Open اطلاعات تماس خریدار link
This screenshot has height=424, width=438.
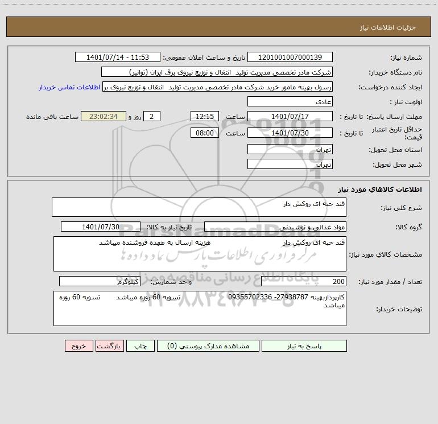[69, 87]
